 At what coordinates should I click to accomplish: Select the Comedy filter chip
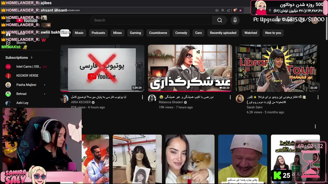coord(181,33)
